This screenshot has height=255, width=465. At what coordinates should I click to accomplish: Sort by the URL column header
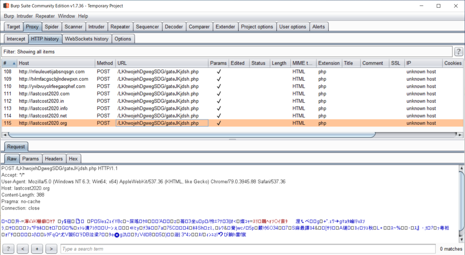coord(162,63)
